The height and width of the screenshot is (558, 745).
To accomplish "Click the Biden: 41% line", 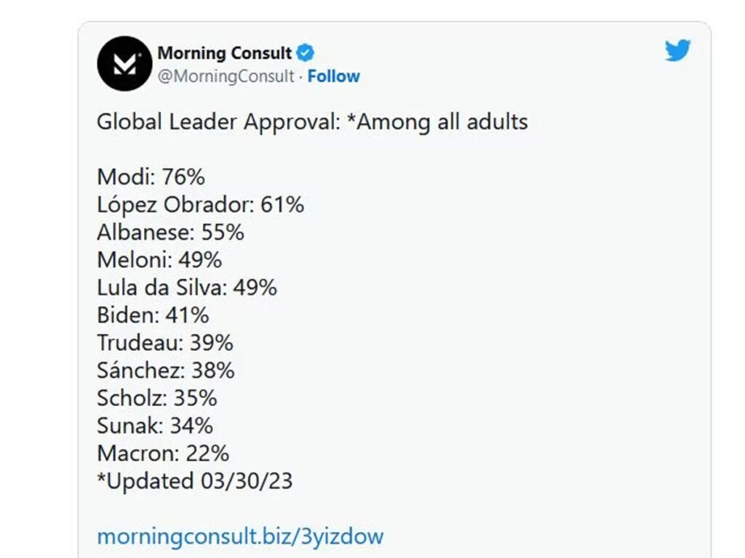I will (x=153, y=315).
